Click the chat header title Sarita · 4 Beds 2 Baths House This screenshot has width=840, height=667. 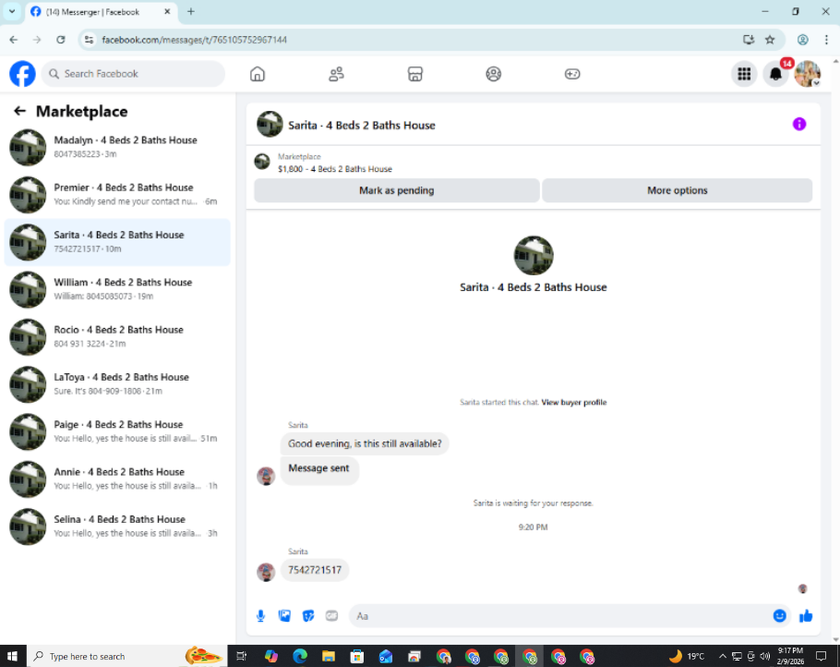362,125
